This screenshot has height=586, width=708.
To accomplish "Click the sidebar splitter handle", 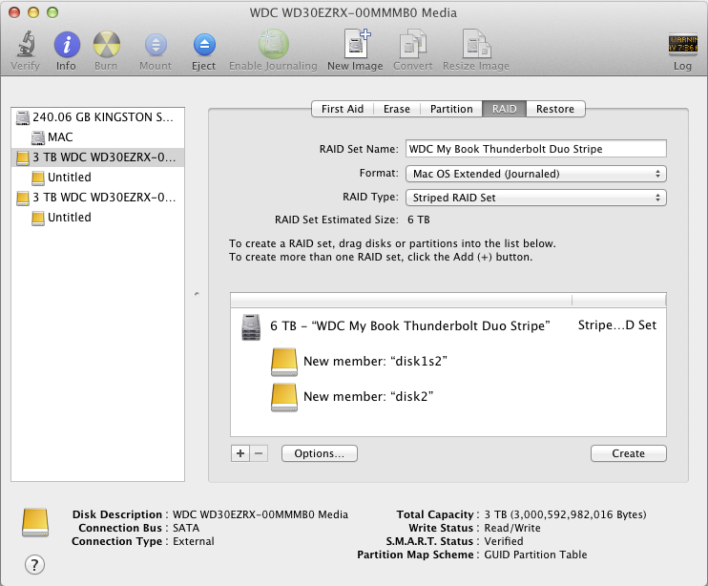I will point(197,294).
